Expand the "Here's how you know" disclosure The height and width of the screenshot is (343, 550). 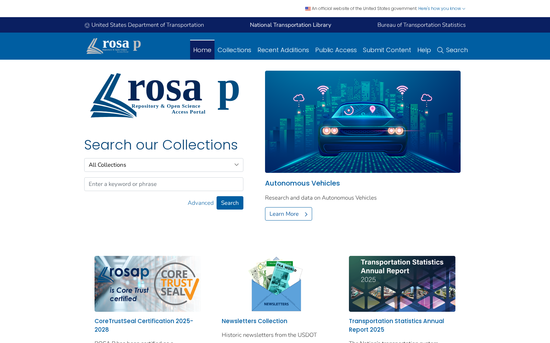[442, 9]
